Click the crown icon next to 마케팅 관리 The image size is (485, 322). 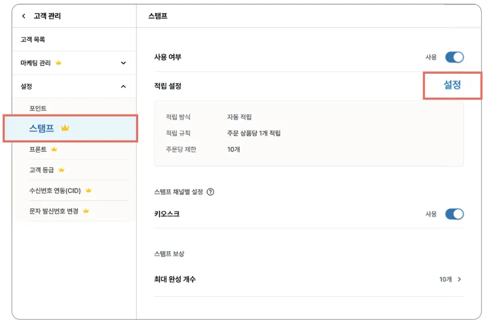(x=58, y=63)
